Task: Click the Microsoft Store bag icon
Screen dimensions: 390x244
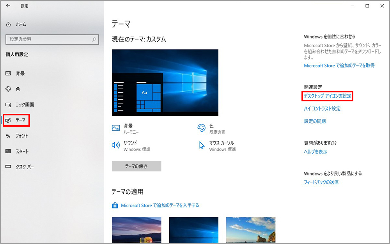Action: (x=115, y=205)
